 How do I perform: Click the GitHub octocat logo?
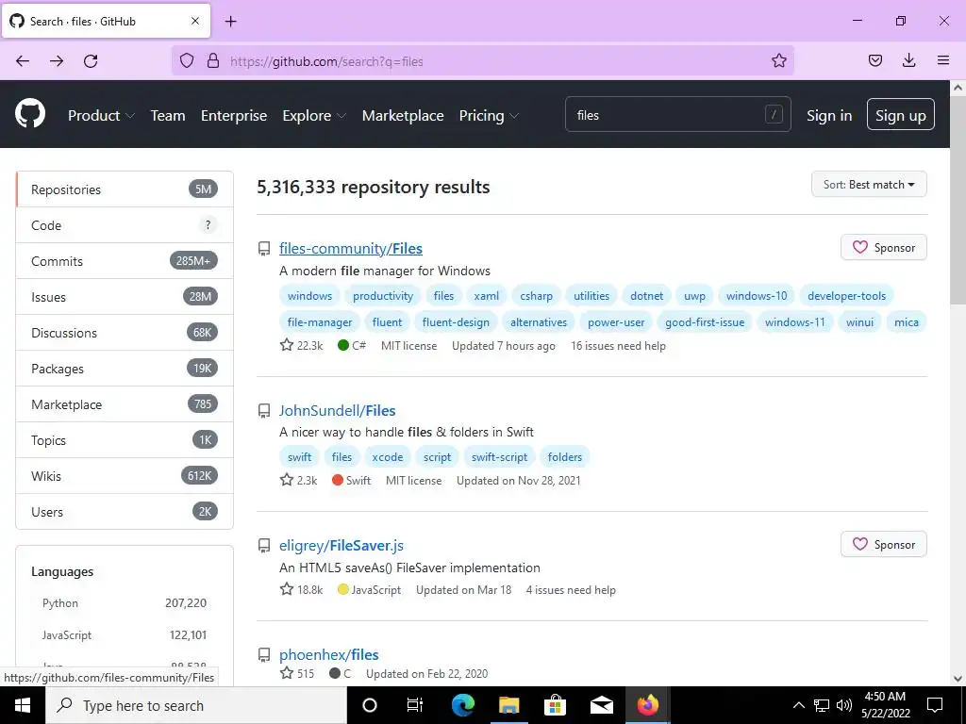[x=30, y=114]
